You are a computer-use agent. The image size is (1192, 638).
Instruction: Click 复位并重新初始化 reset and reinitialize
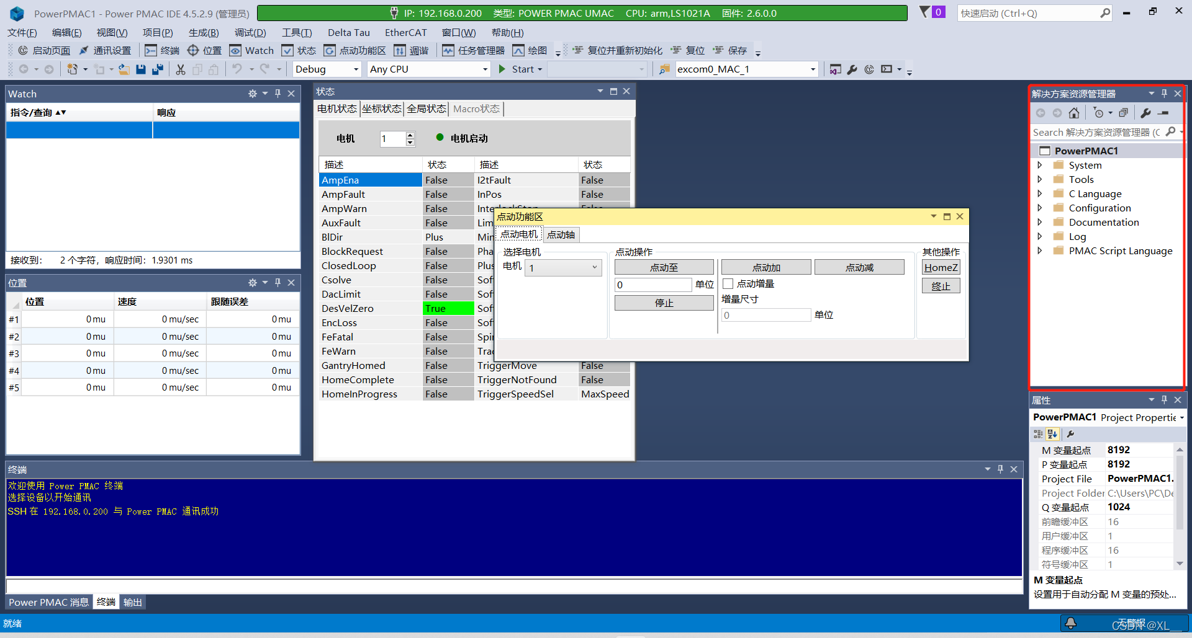(x=617, y=50)
